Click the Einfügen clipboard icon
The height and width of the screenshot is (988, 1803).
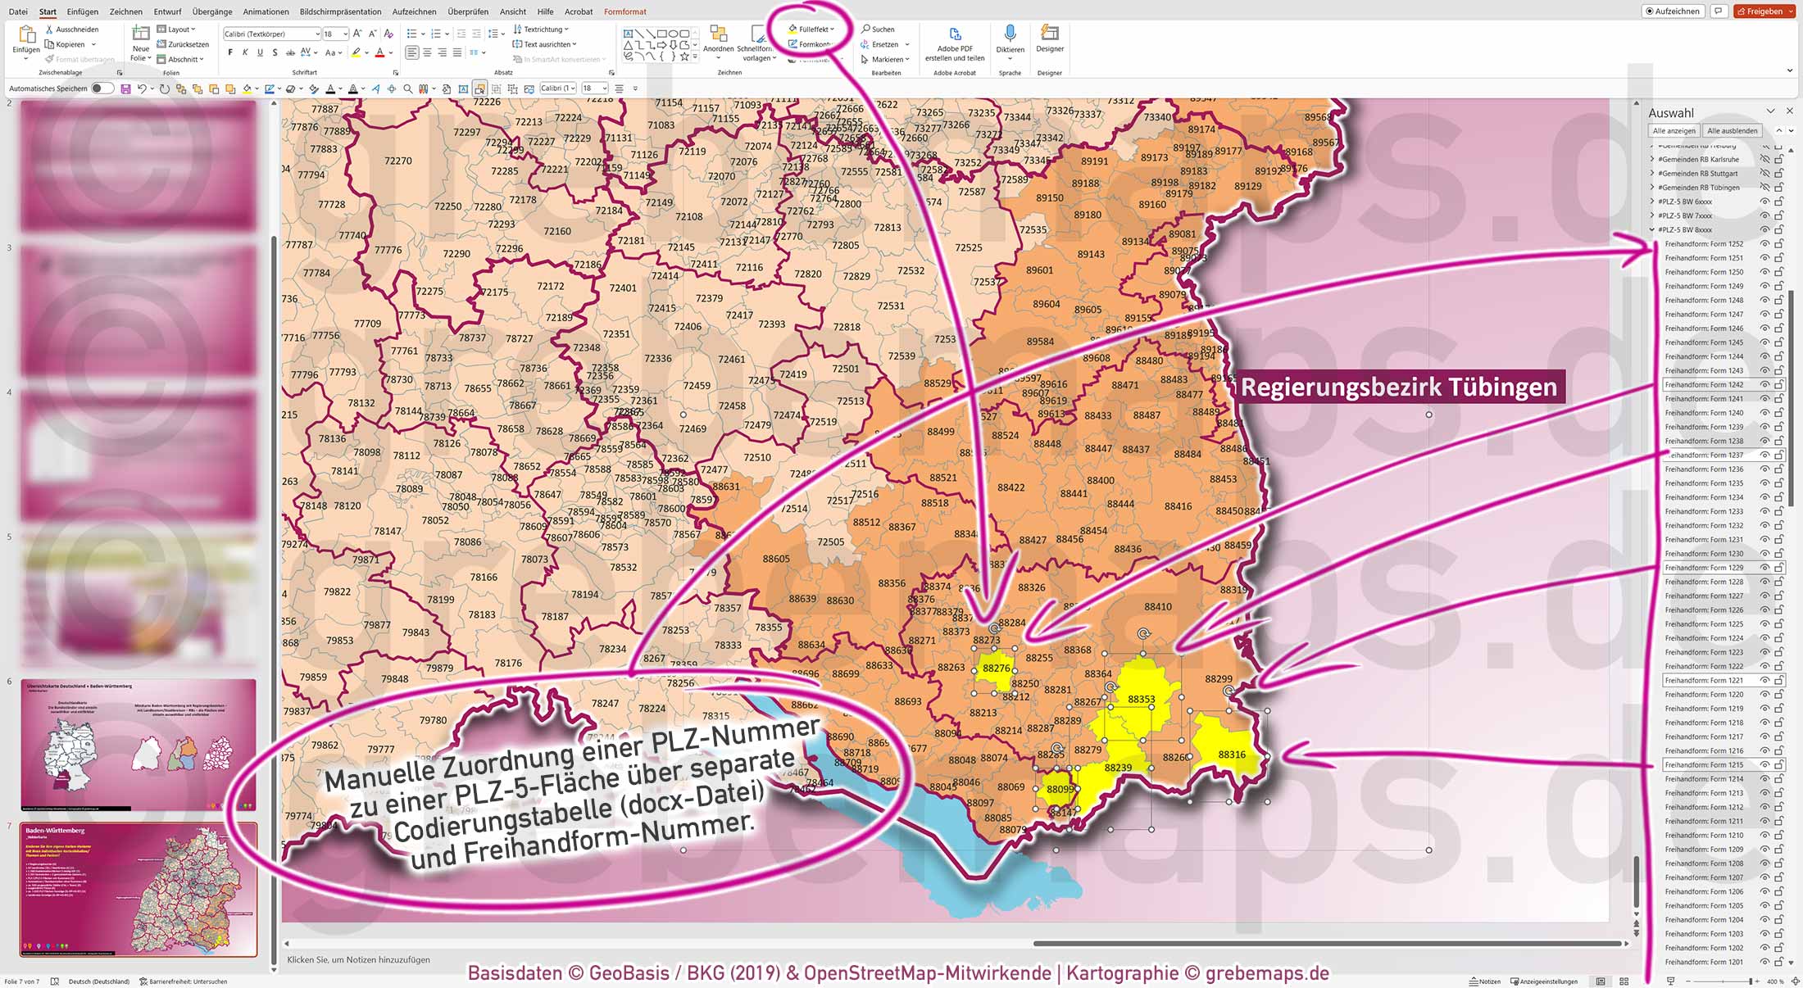click(26, 34)
